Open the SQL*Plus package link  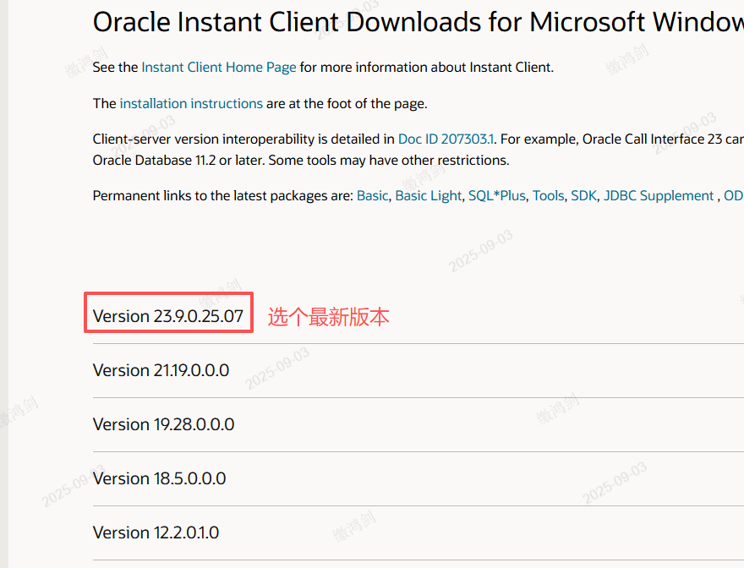tap(496, 195)
